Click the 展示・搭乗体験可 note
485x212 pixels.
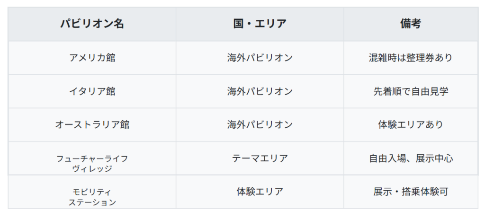coord(411,192)
